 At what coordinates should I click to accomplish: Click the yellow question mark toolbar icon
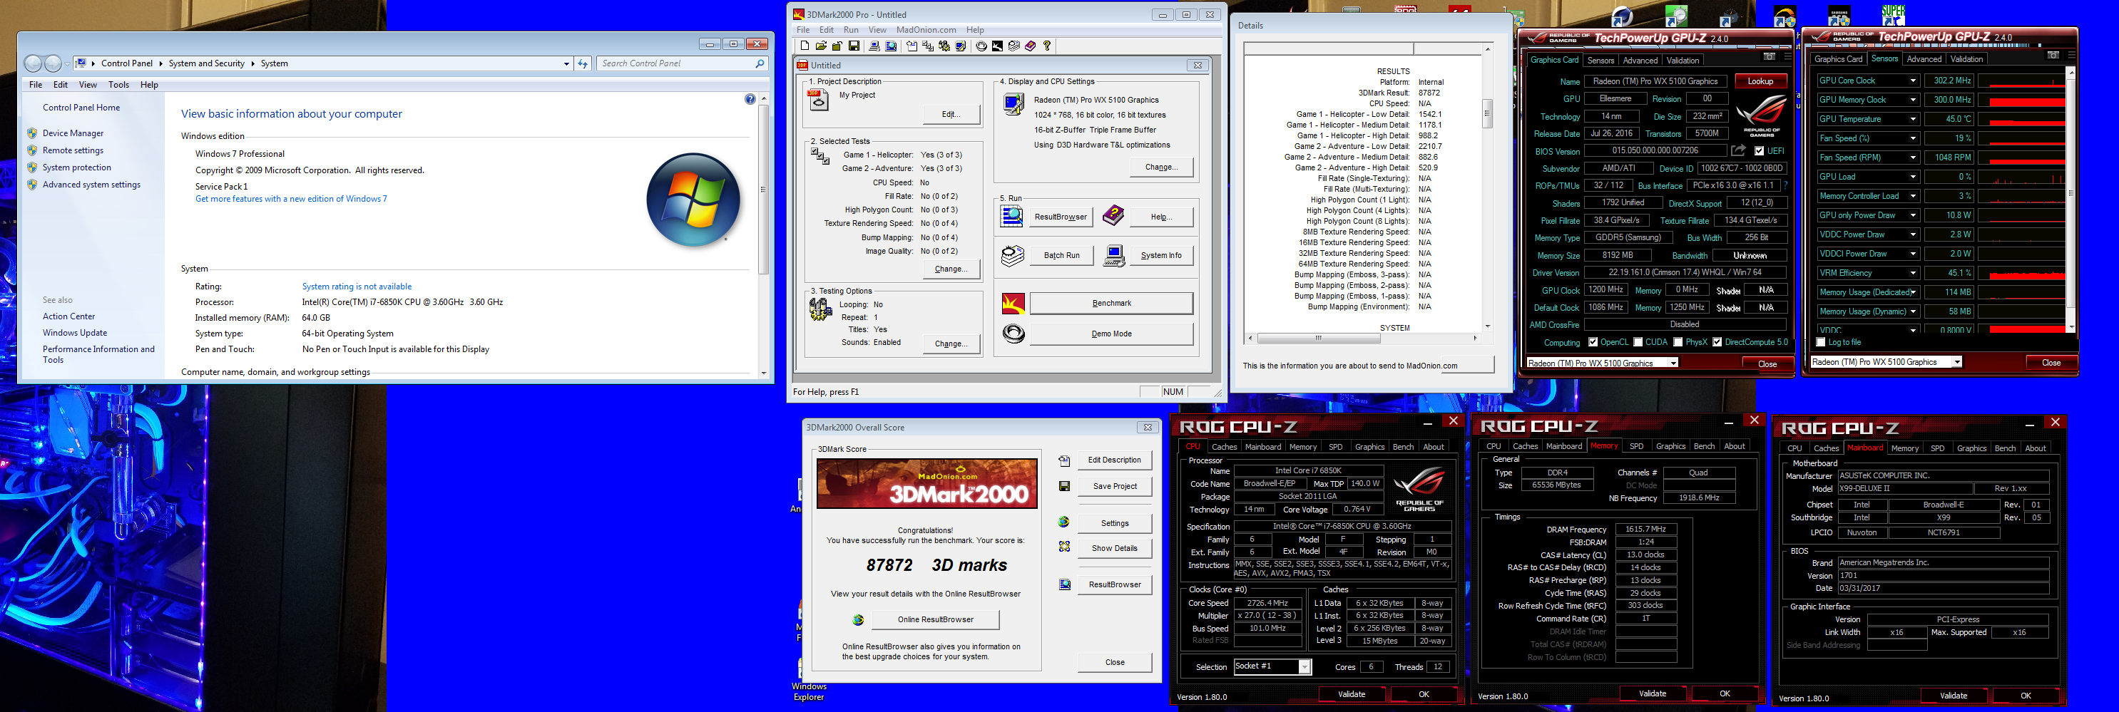1047,46
